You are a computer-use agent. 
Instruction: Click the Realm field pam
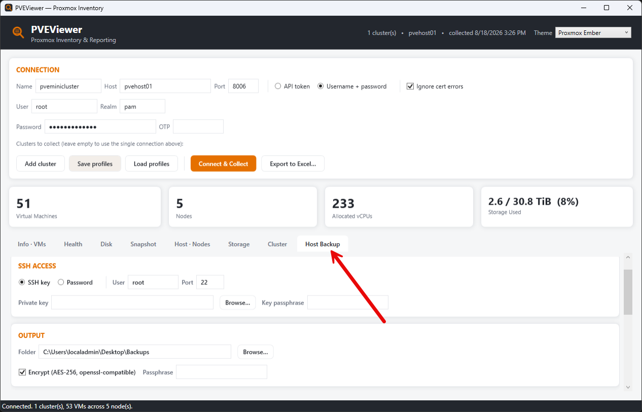pyautogui.click(x=142, y=106)
